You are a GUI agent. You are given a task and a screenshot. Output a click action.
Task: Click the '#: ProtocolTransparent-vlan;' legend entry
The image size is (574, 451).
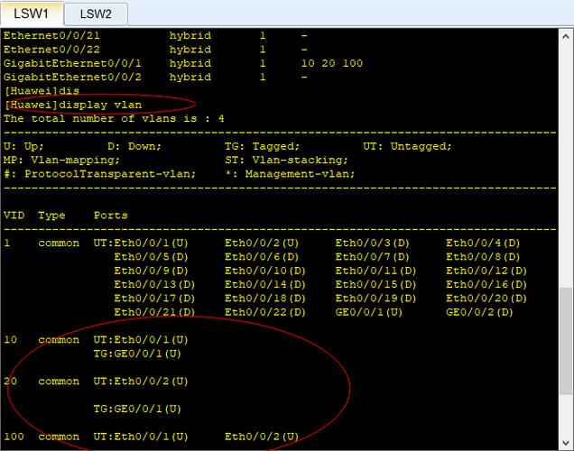point(99,174)
